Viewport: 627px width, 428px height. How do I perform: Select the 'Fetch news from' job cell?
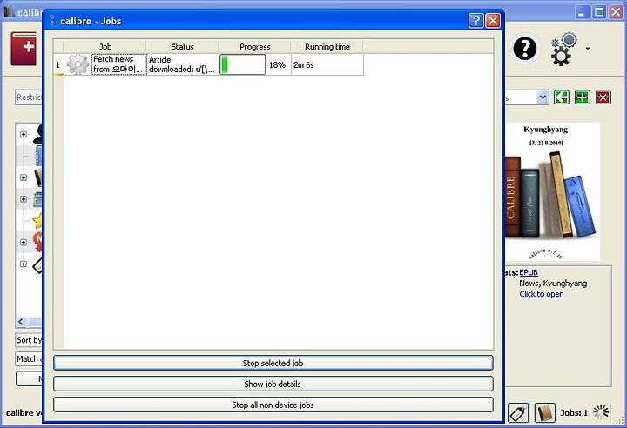[x=119, y=64]
